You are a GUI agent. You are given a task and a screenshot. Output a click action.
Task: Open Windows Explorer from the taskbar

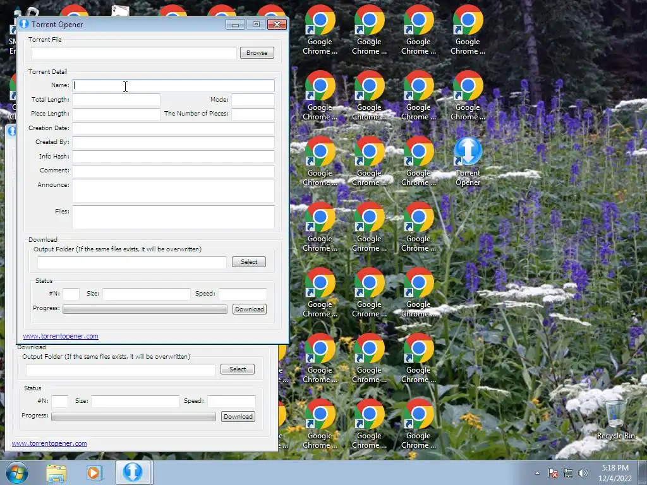[x=56, y=473]
